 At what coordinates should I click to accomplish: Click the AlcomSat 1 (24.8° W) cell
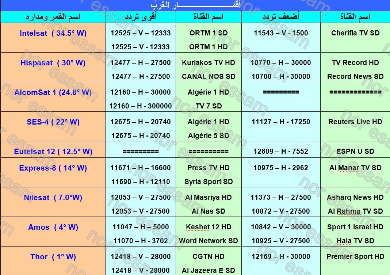click(53, 92)
